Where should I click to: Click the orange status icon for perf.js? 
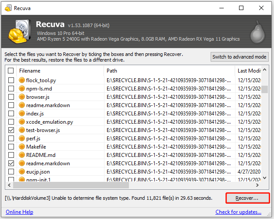pos(22,138)
